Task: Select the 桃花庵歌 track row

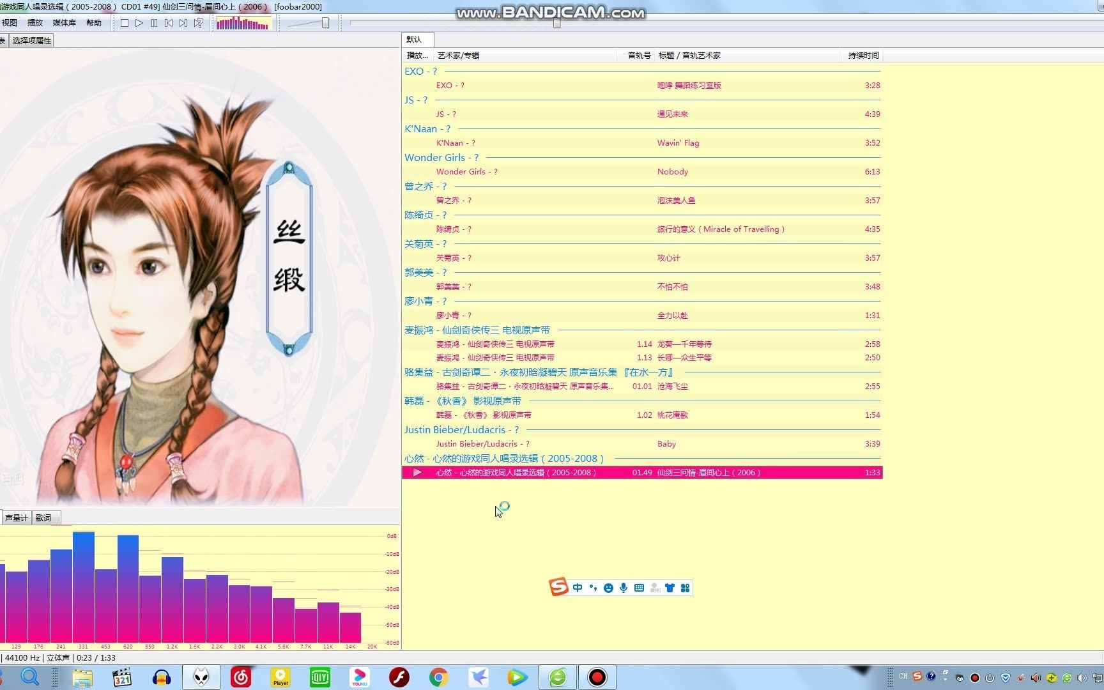Action: (642, 415)
